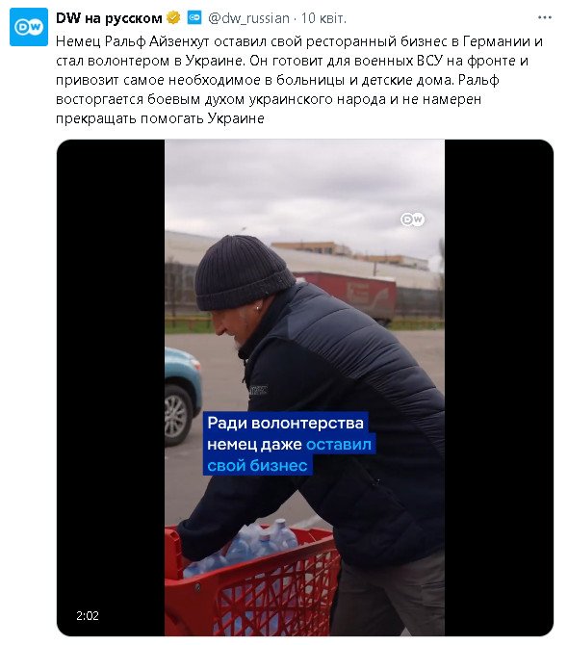
Task: Click the video's right black bar
Action: pos(499,388)
